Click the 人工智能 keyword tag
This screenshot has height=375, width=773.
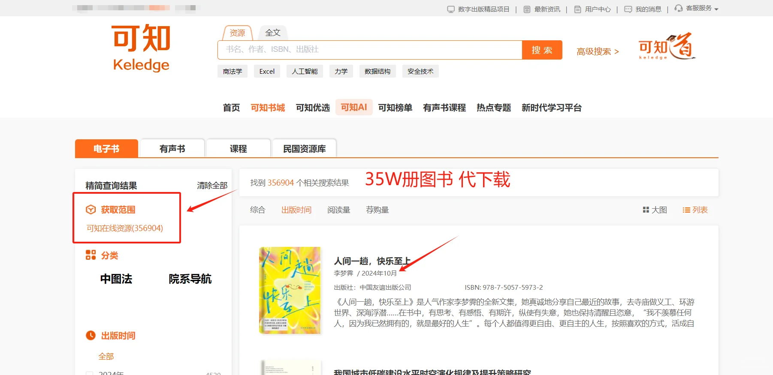pos(305,71)
